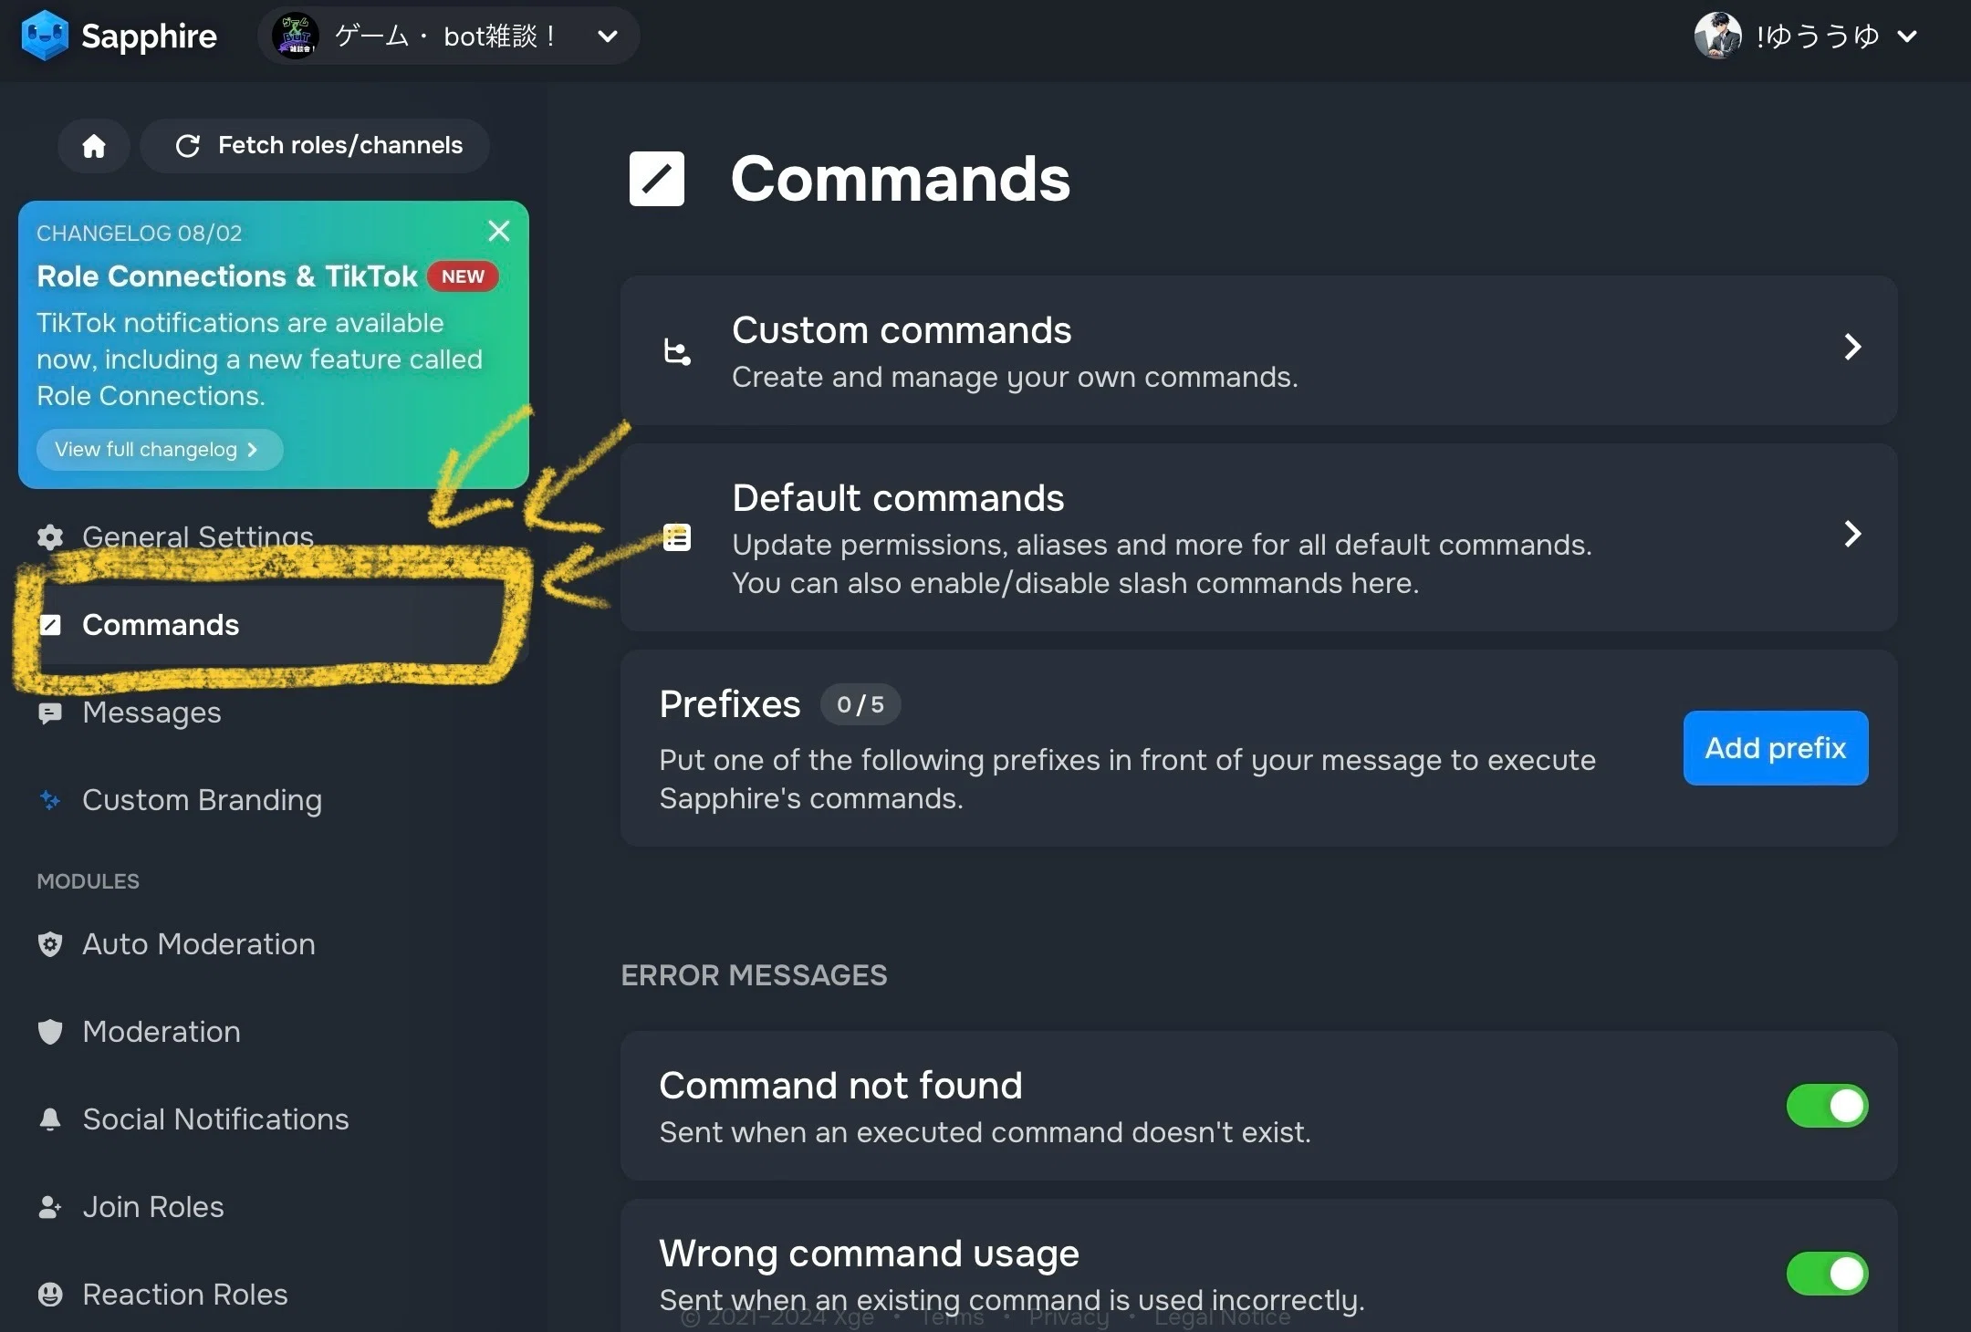Image resolution: width=1971 pixels, height=1332 pixels.
Task: Open the Custom commands card
Action: click(1258, 350)
